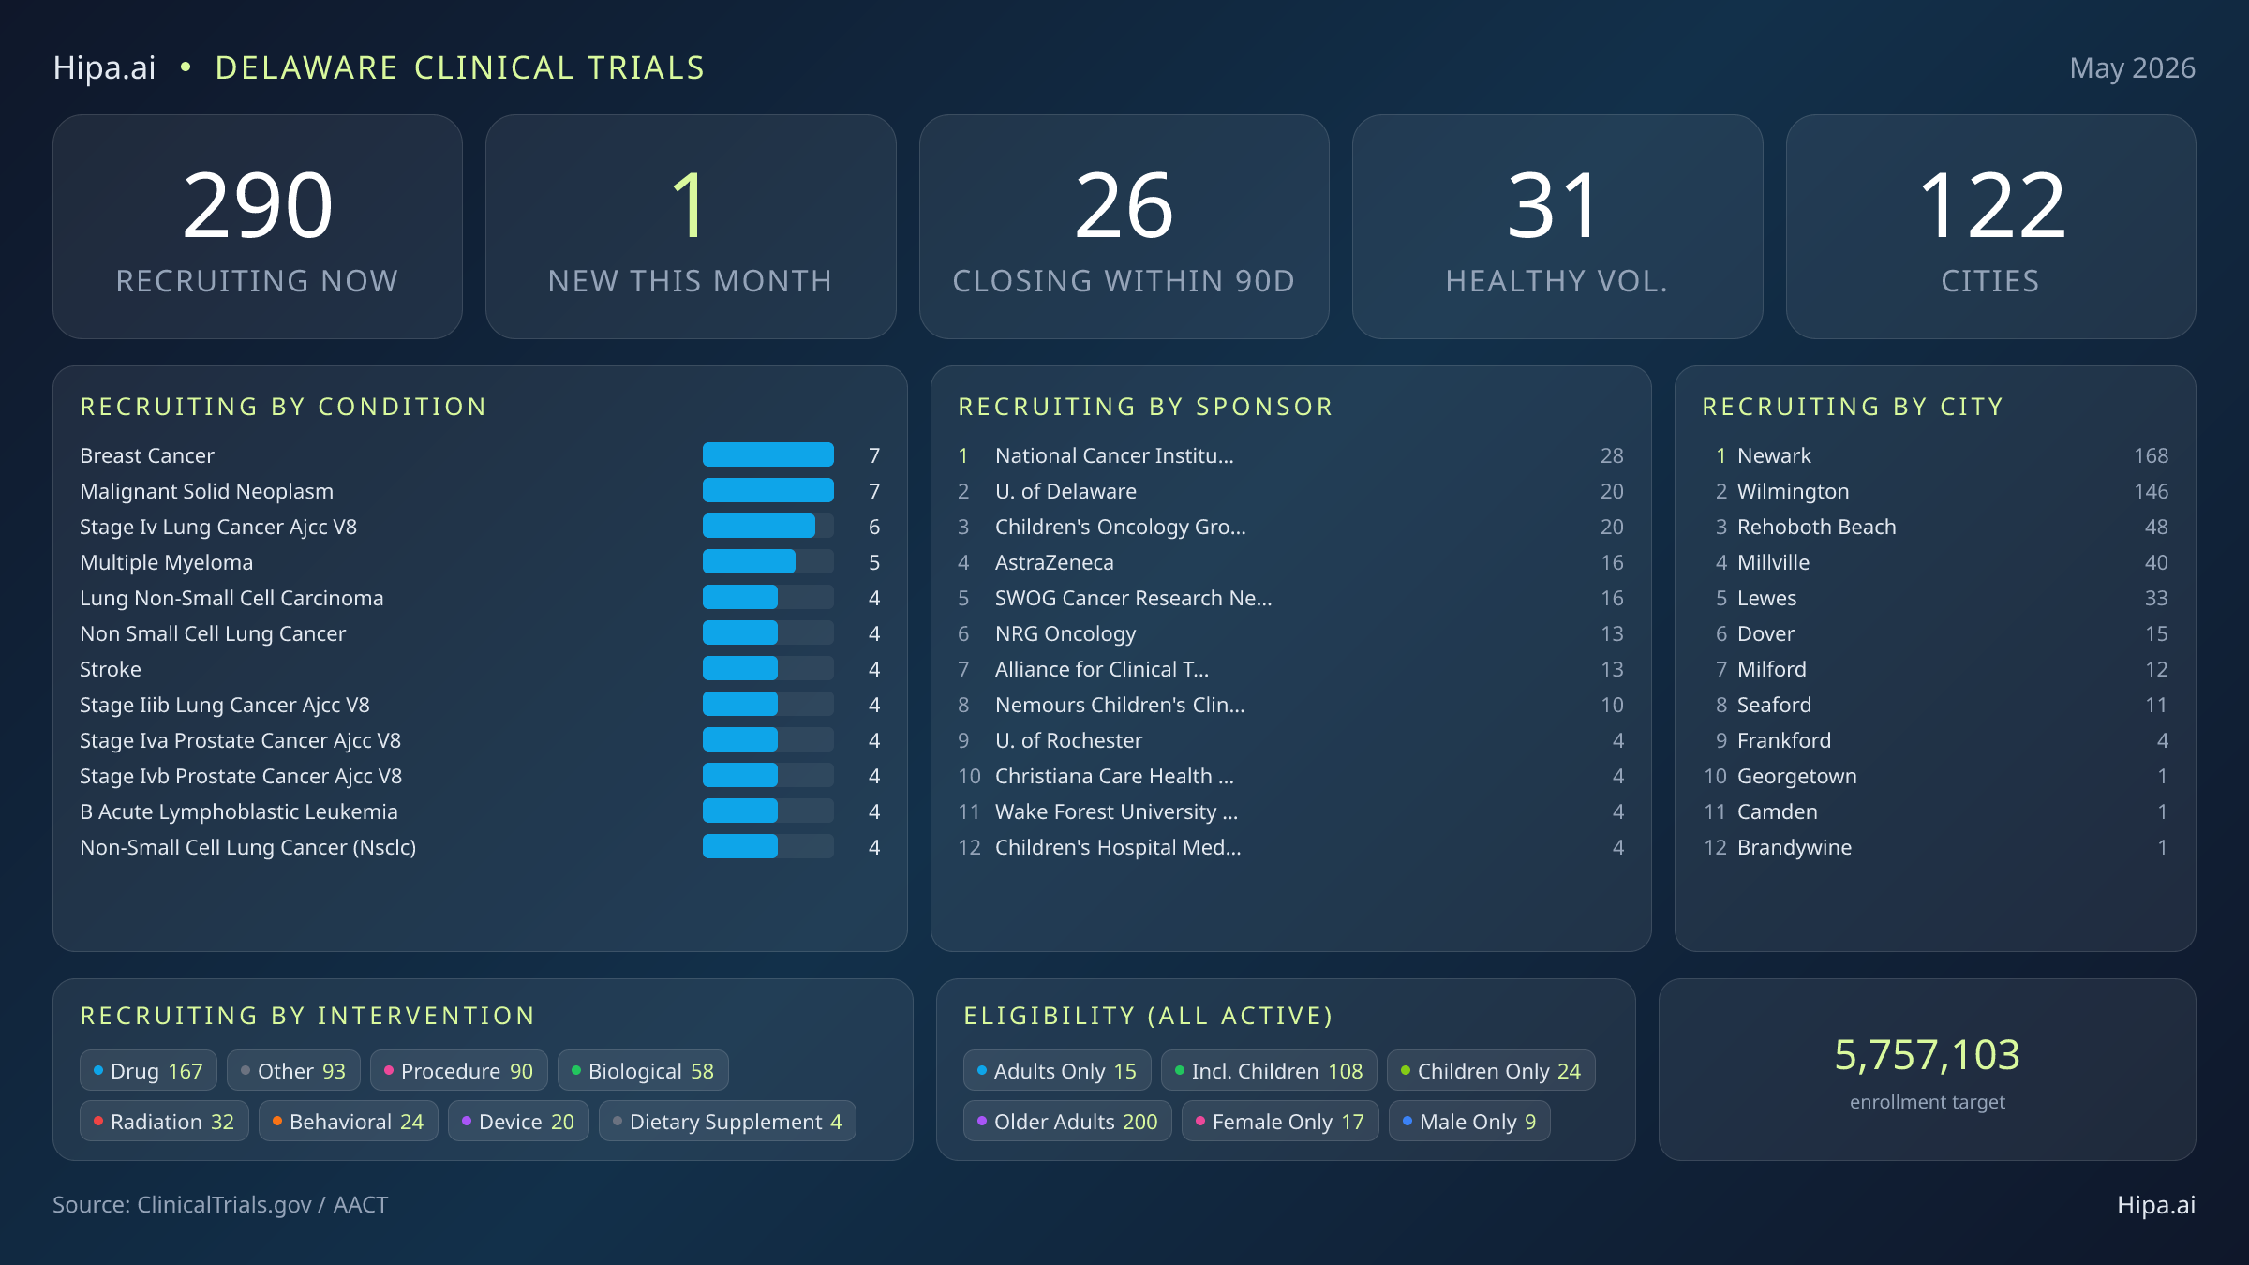2249x1265 pixels.
Task: Select the Rehoboth Beach city row
Action: point(1935,527)
